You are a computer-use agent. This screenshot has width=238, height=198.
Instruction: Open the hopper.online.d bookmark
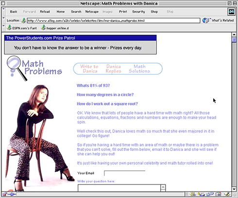(x=55, y=28)
